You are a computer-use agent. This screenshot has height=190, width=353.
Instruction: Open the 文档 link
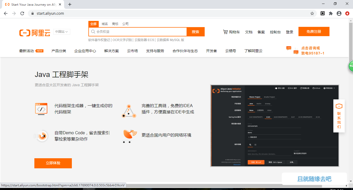[x=249, y=32]
